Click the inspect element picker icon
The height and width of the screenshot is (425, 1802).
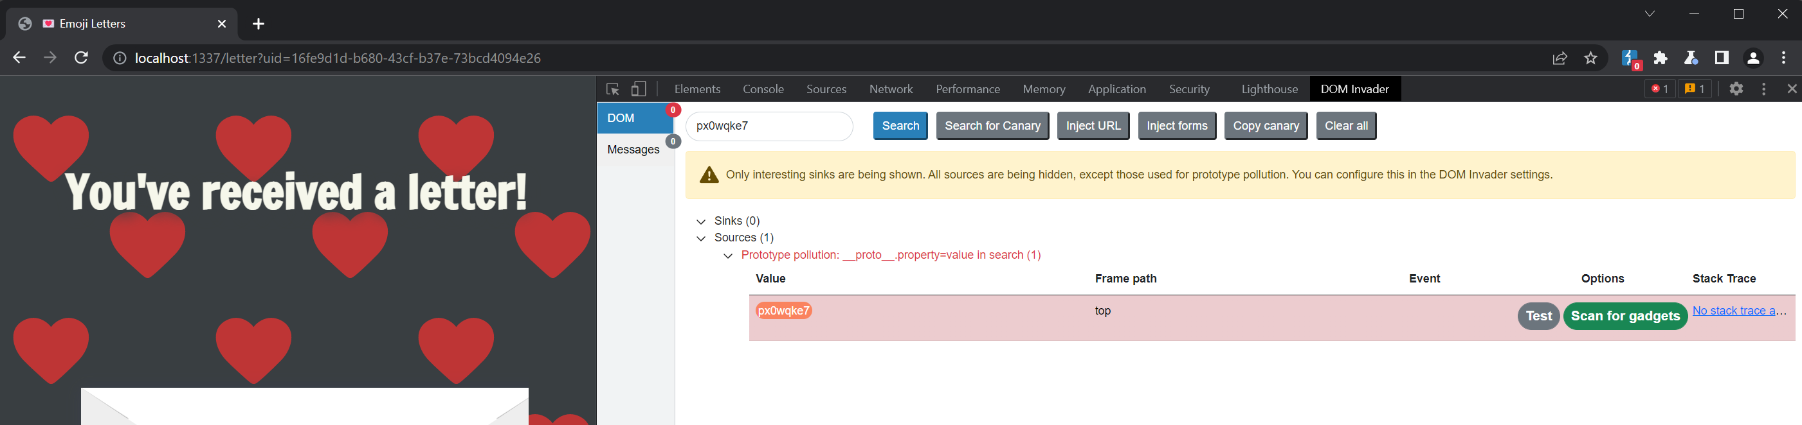click(x=613, y=89)
